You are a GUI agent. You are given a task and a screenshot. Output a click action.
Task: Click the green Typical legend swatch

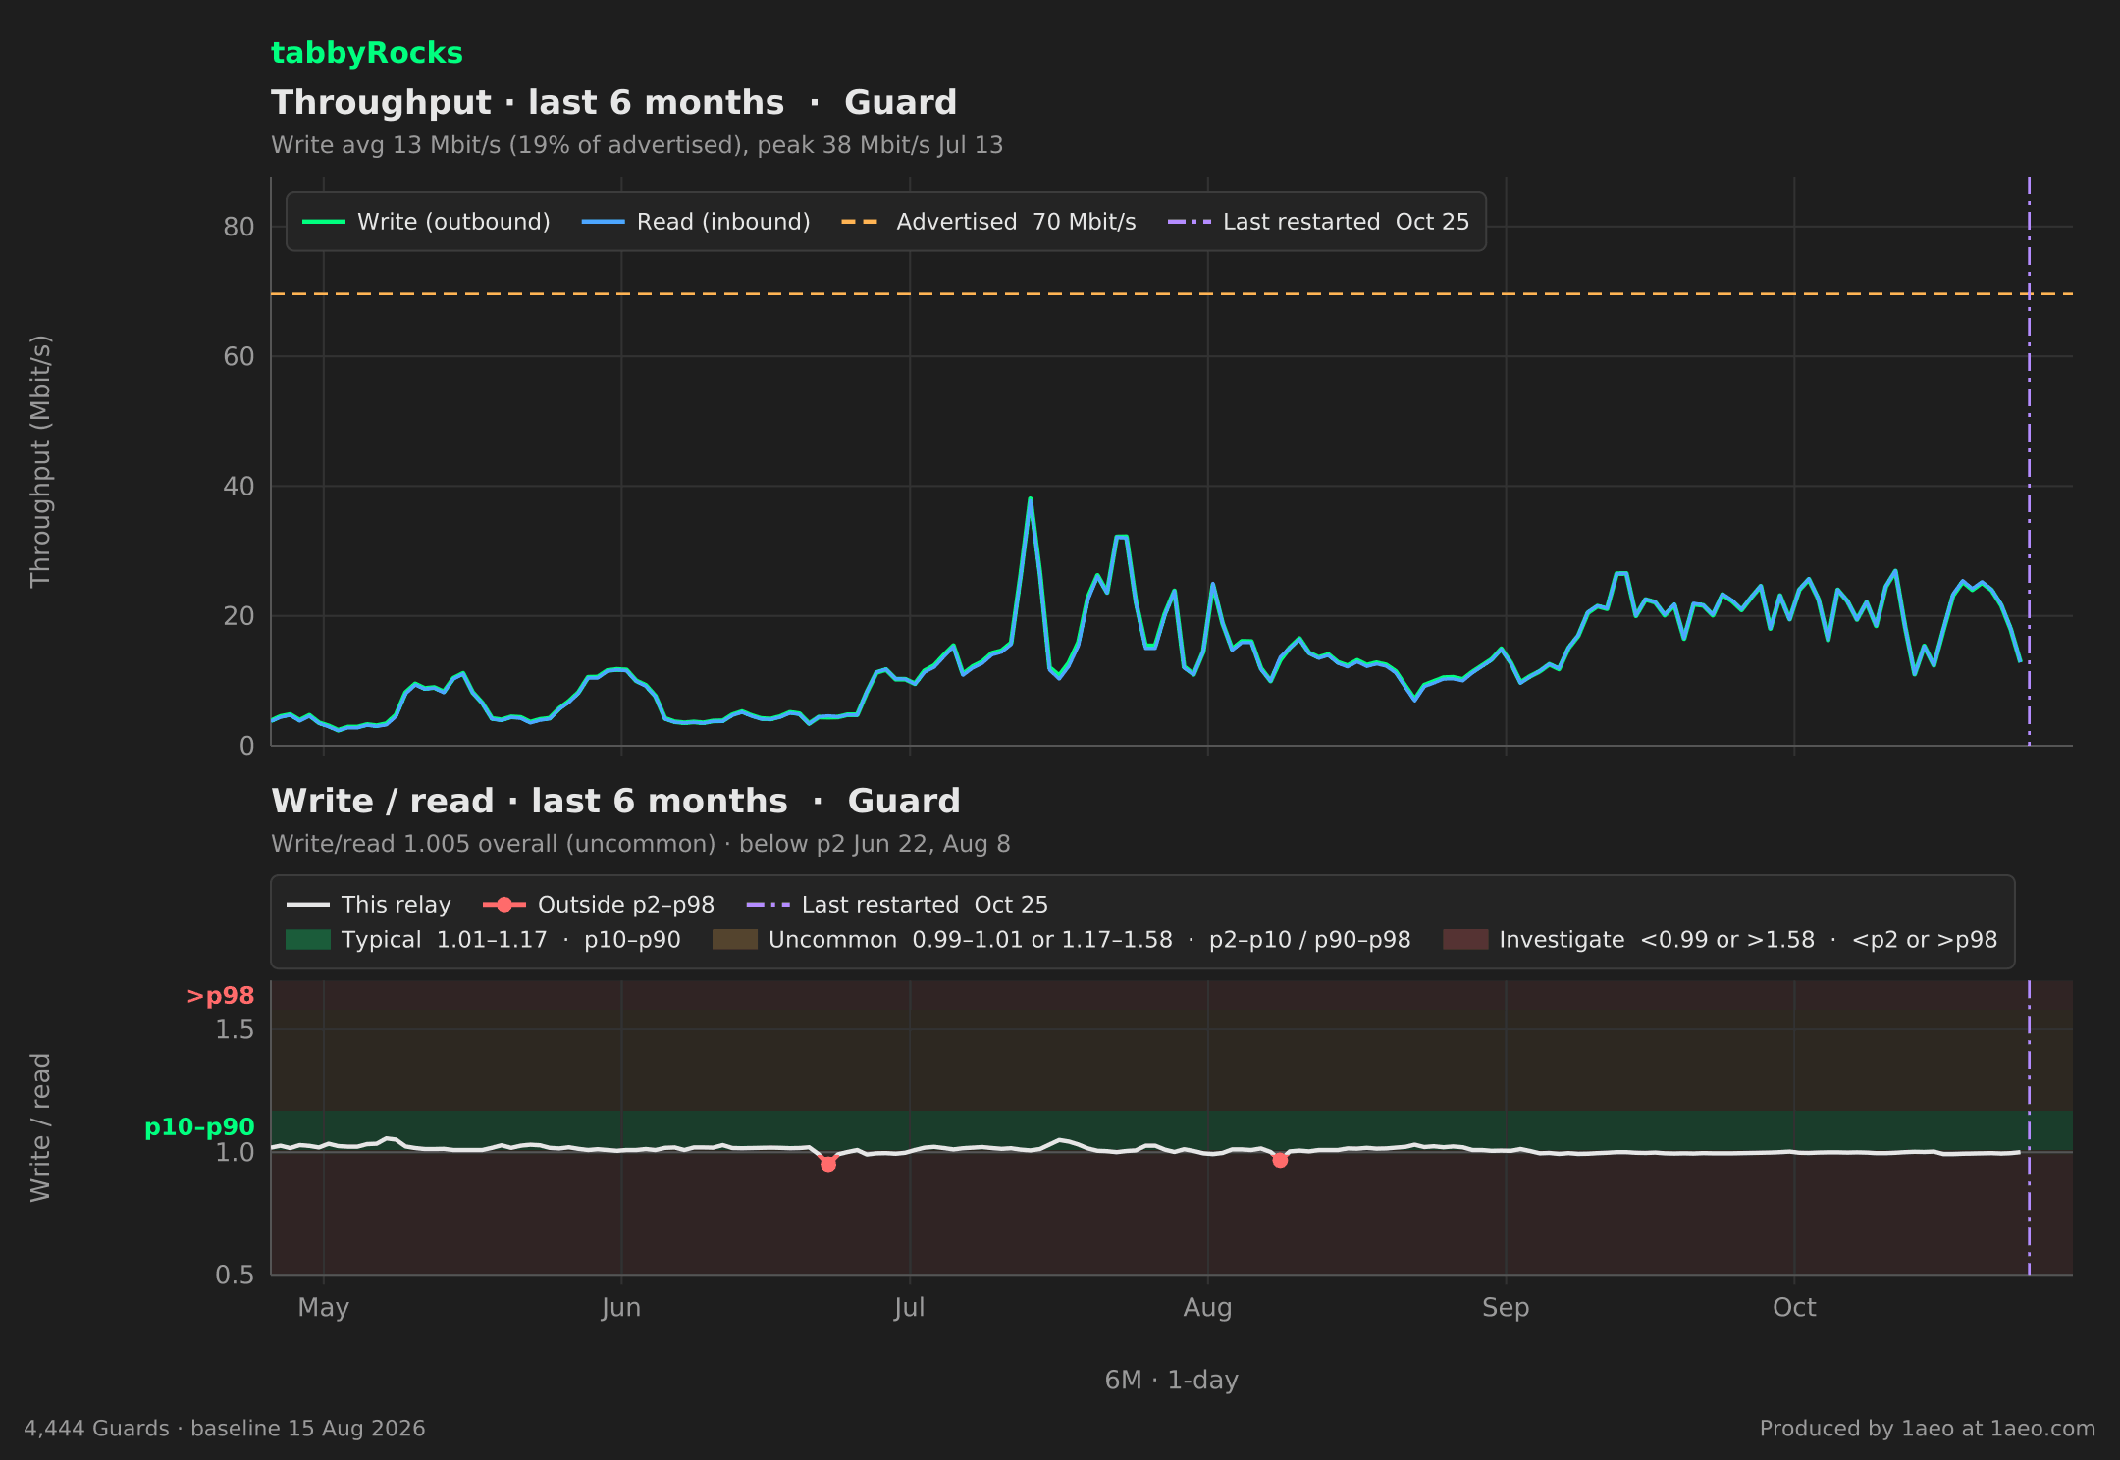308,940
